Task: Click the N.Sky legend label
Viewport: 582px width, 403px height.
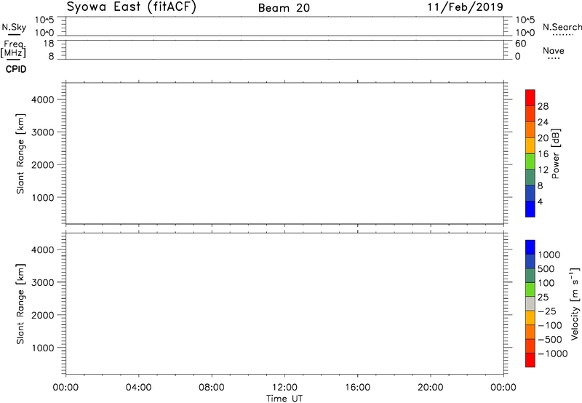Action: click(x=12, y=27)
